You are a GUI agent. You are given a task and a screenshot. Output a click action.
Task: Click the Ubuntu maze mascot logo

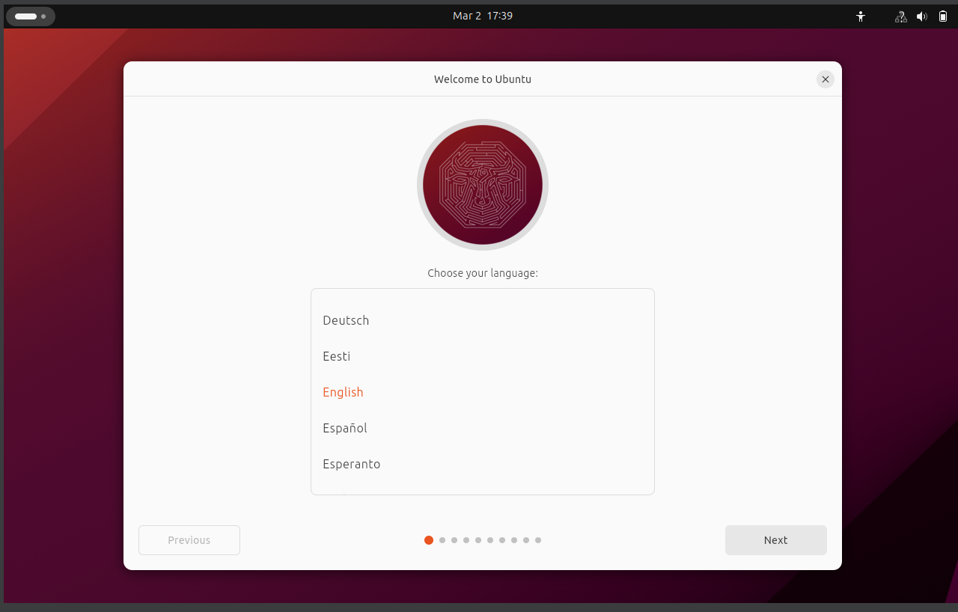[483, 185]
